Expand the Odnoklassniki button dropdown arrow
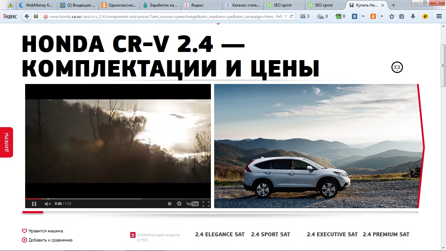The width and height of the screenshot is (446, 251). (x=382, y=16)
